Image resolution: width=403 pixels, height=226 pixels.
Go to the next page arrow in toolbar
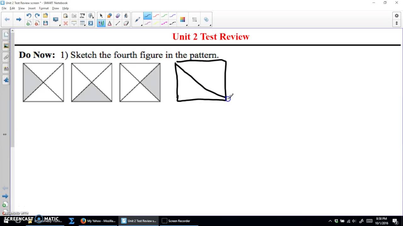[19, 19]
